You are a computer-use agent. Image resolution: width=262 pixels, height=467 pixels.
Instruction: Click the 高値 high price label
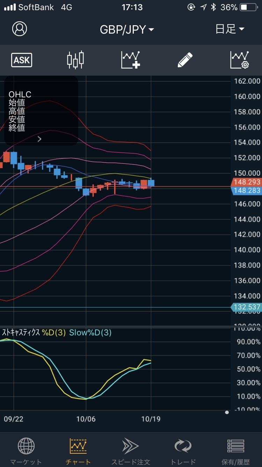pyautogui.click(x=17, y=111)
